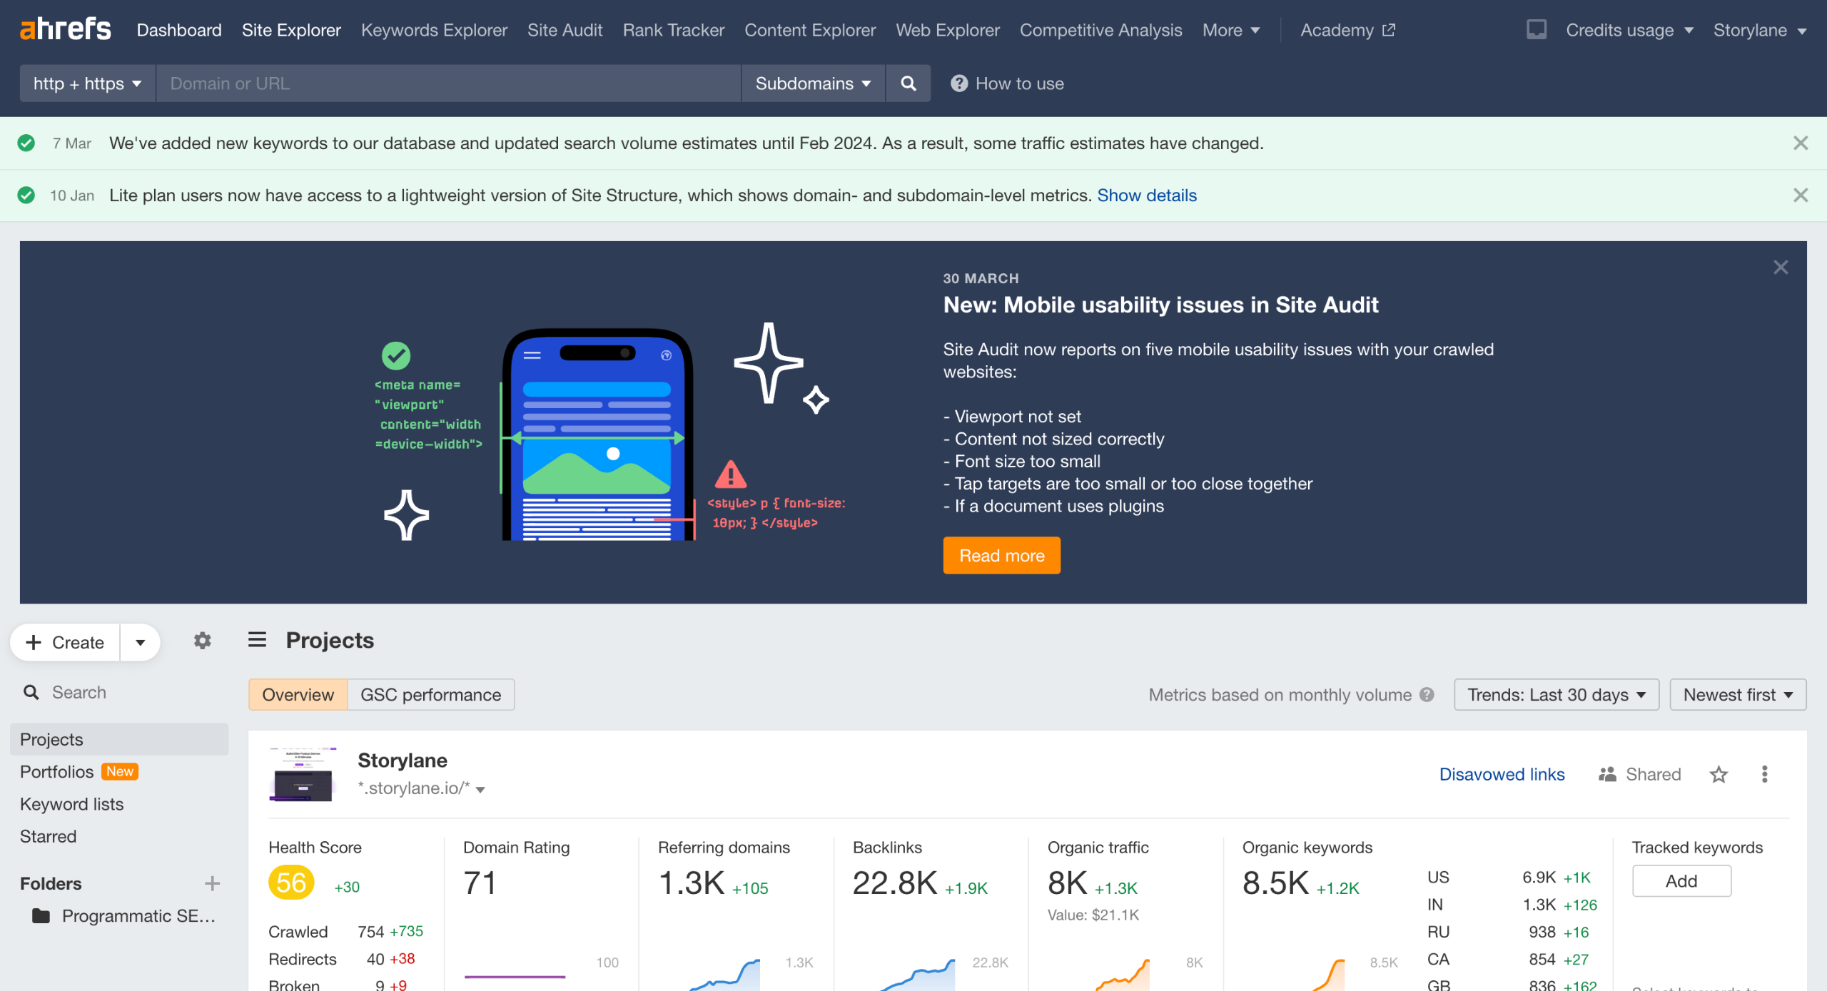1827x991 pixels.
Task: Click the search magnifier button
Action: (x=908, y=83)
